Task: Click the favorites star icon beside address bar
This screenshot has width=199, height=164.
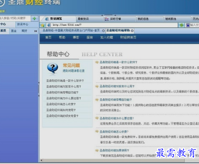Action: coord(43,25)
